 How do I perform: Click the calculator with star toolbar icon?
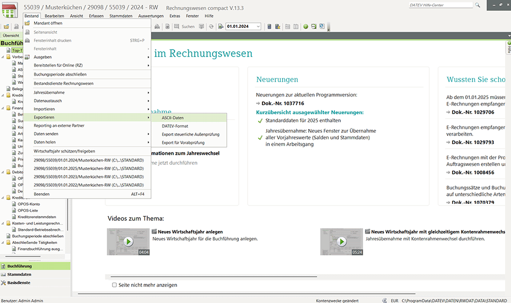[278, 26]
